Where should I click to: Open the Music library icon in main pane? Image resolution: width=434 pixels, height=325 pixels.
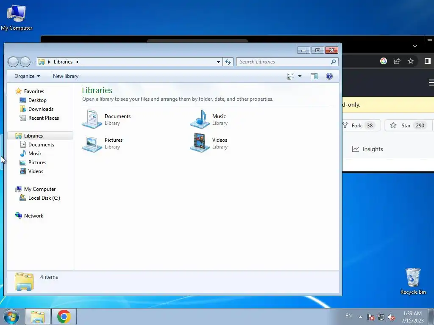click(x=200, y=119)
